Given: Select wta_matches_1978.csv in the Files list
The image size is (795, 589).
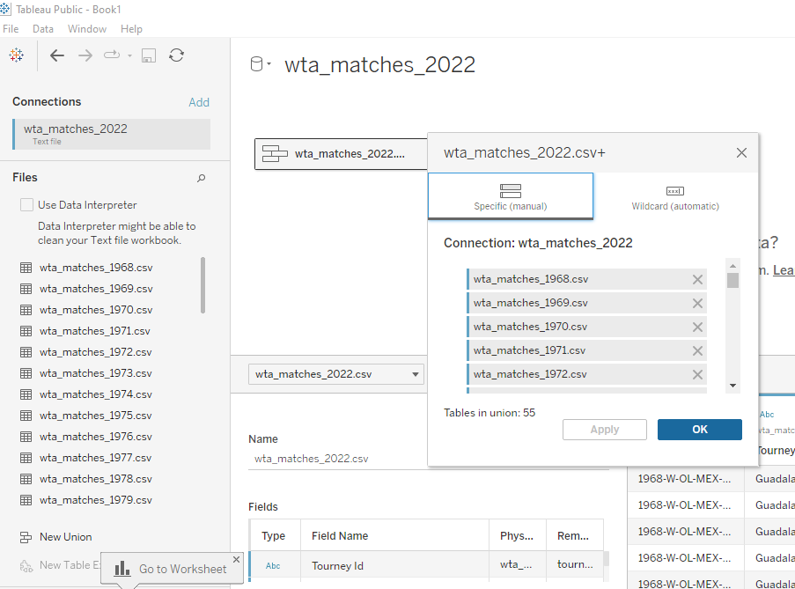Looking at the screenshot, I should click(95, 479).
